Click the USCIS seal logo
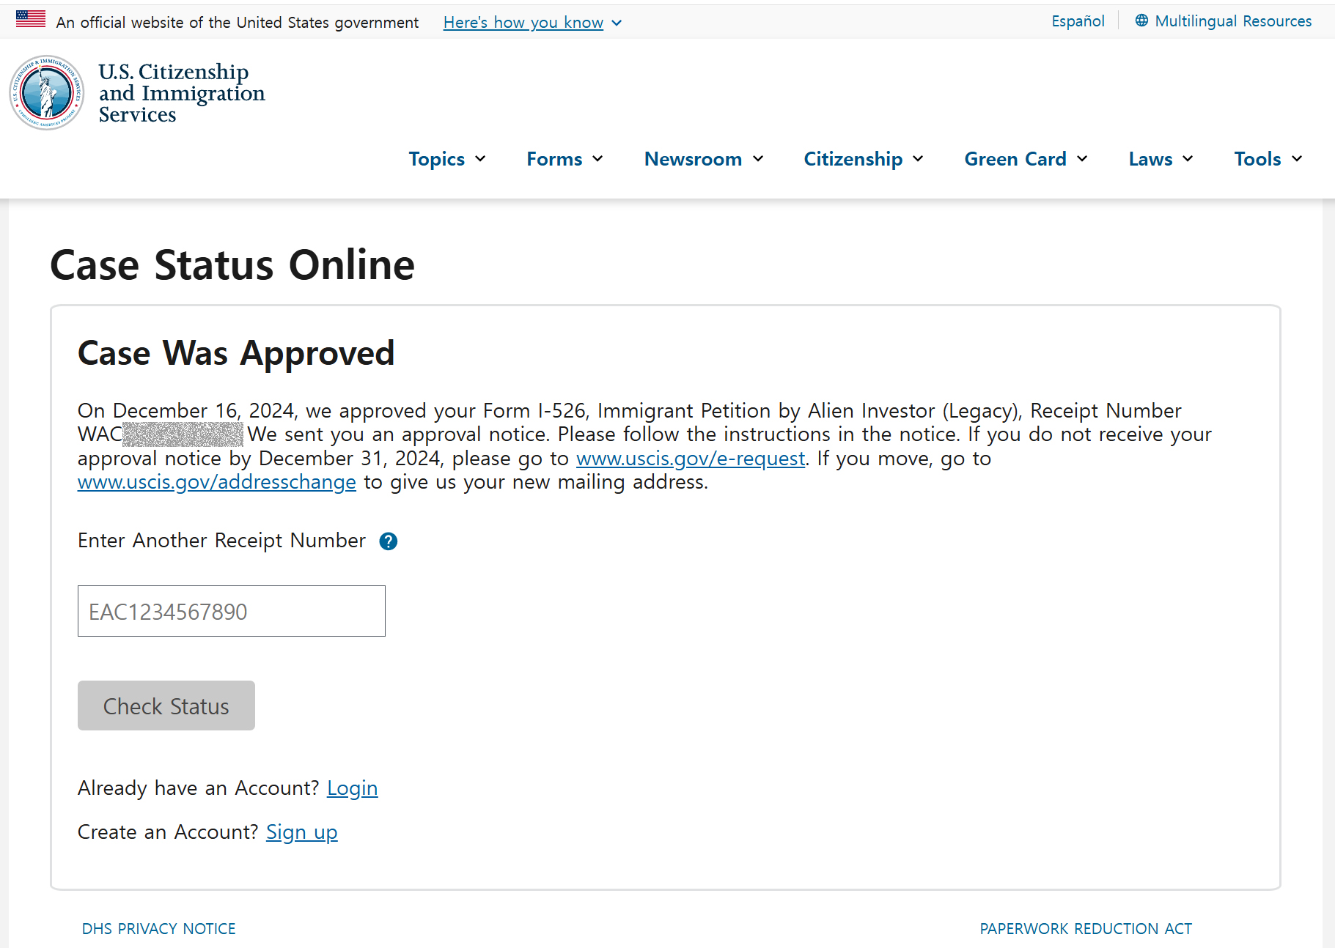1335x948 pixels. tap(47, 92)
